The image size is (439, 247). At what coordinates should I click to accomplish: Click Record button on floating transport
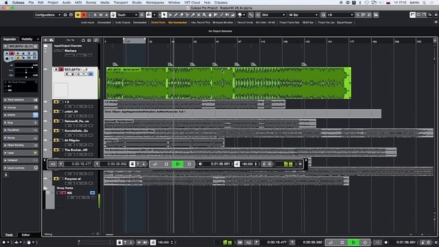(189, 164)
